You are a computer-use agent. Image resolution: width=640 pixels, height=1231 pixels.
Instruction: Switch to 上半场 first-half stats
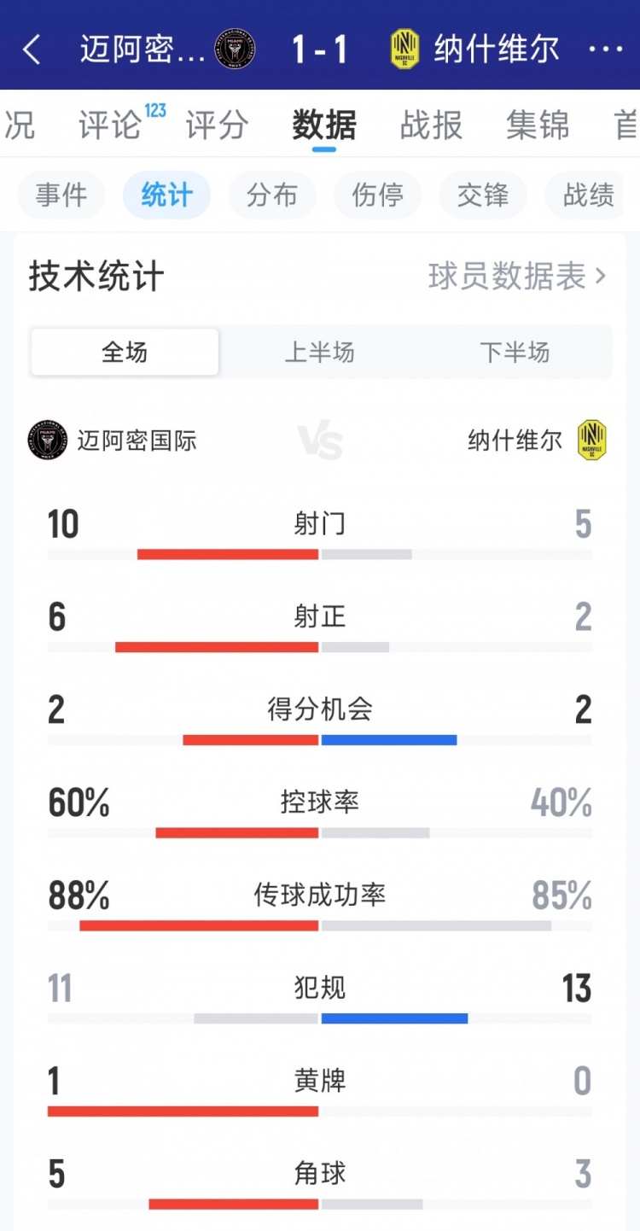click(319, 352)
